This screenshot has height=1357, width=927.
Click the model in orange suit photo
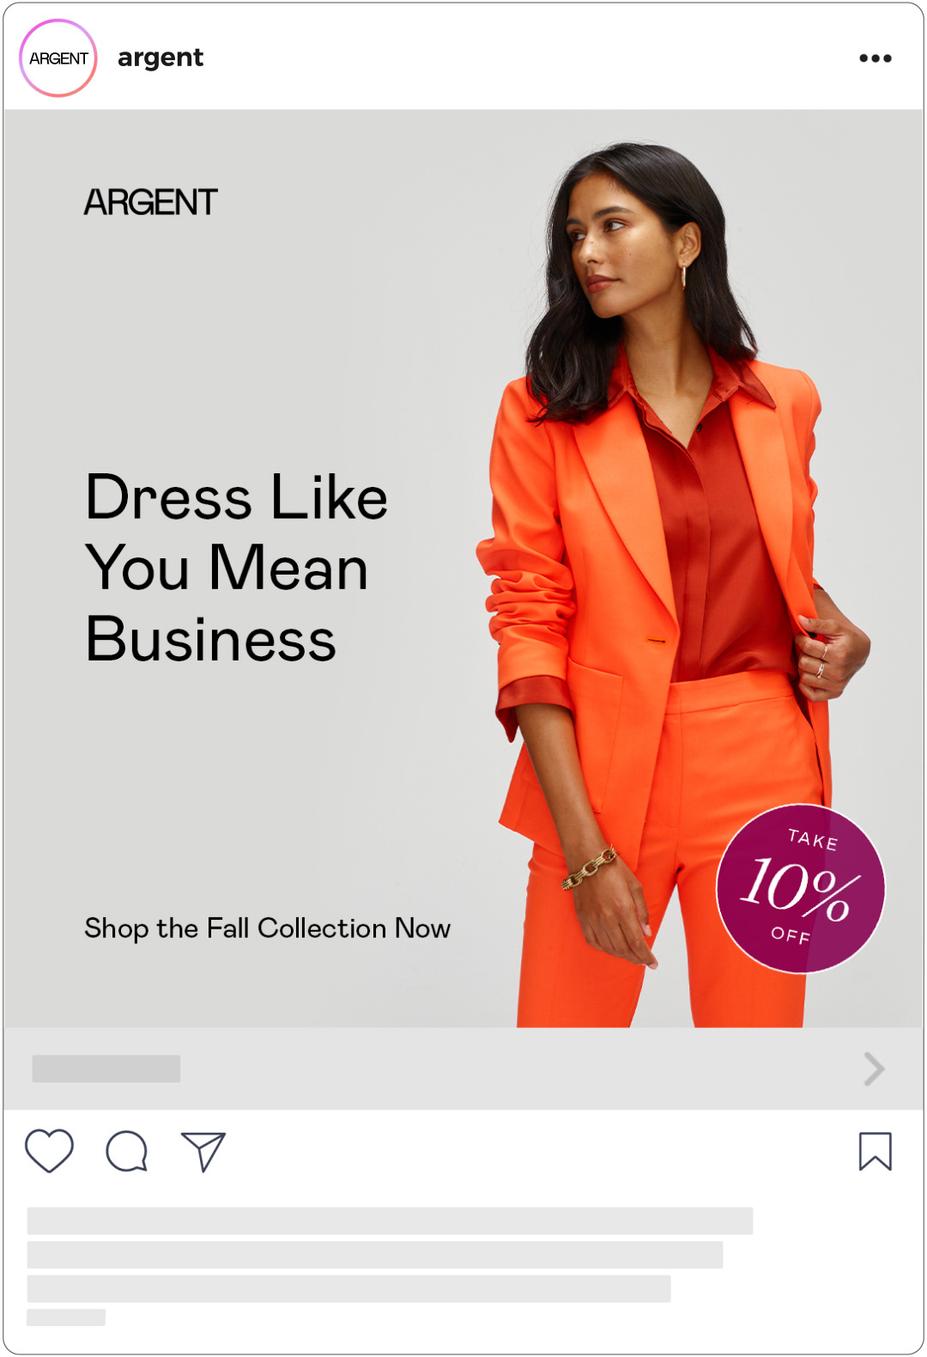pyautogui.click(x=674, y=584)
